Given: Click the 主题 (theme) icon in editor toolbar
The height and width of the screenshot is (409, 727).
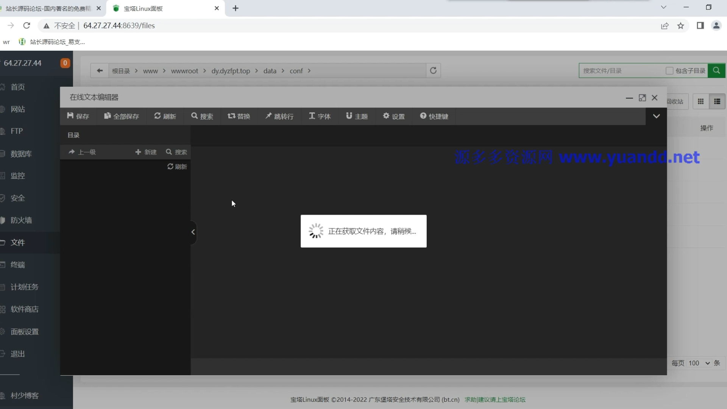Looking at the screenshot, I should point(349,116).
